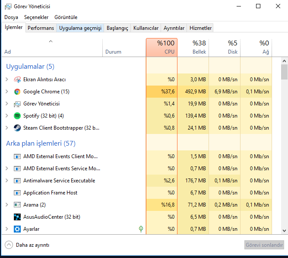Expand the Arama (2) process group

click(x=7, y=205)
